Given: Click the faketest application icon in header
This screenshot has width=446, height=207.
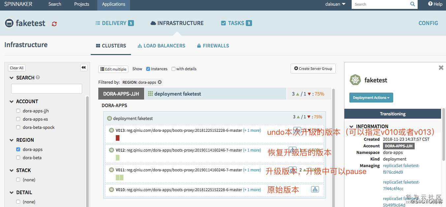Looking at the screenshot, I should 9,23.
